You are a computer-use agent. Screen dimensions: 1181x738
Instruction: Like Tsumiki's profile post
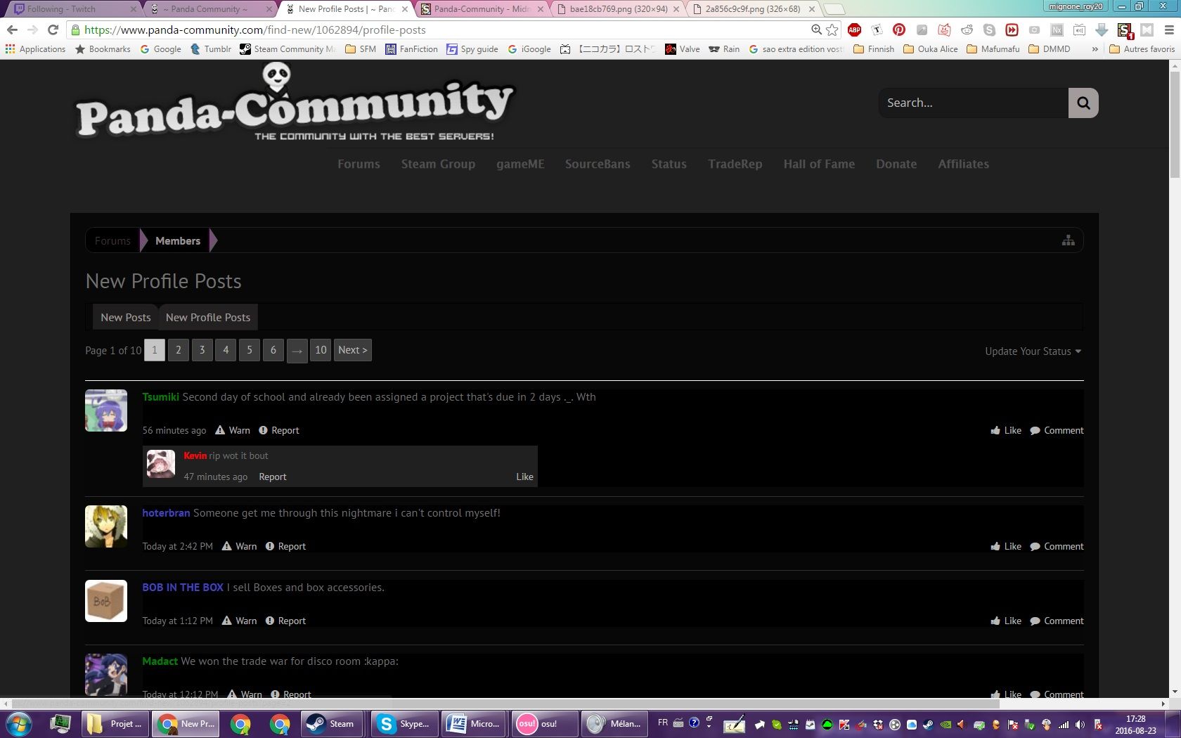(1006, 430)
